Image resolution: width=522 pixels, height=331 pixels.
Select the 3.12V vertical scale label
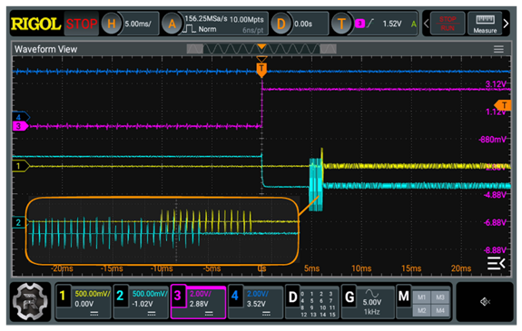pos(496,84)
